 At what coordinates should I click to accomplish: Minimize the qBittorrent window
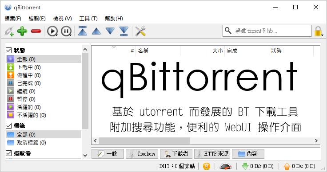[x=275, y=7]
